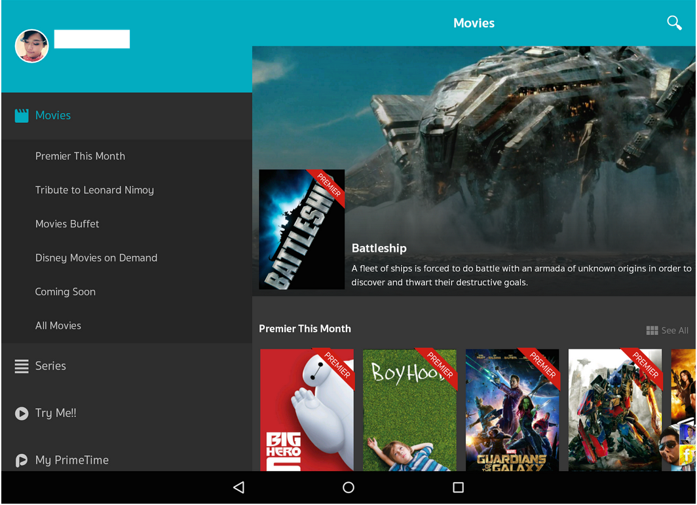
Task: Show All Movies list
Action: pyautogui.click(x=126, y=326)
